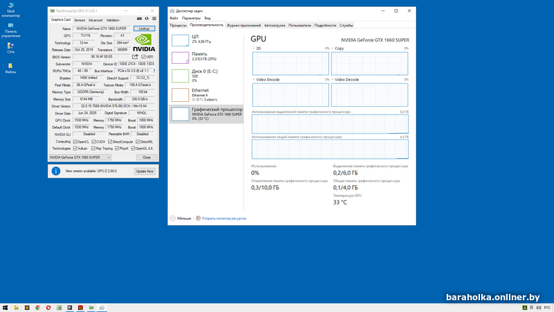
Task: Open Sublime Text from the taskbar
Action: (27, 308)
